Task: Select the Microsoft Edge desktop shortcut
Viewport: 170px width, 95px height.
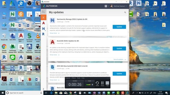Action: 21,5
